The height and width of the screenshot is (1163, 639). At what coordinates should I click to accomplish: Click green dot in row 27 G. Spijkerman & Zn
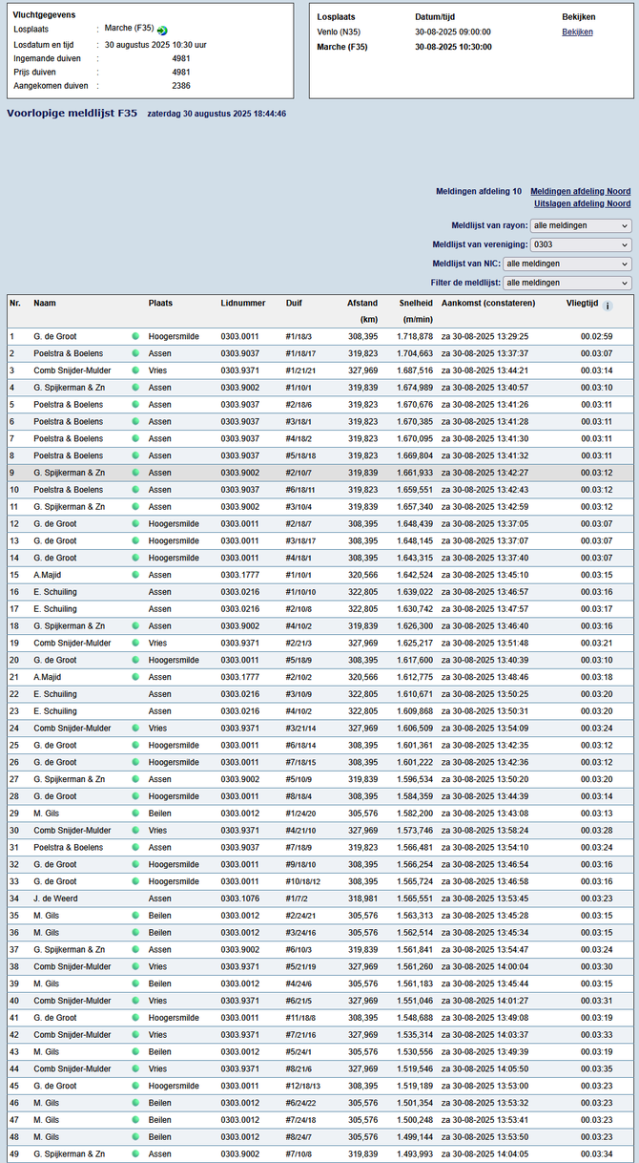tap(135, 779)
